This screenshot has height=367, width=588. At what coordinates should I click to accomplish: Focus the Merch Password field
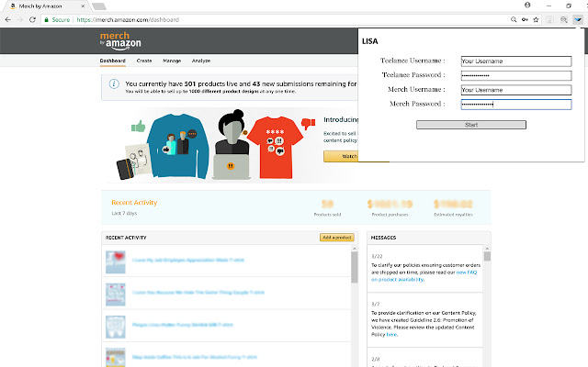[516, 104]
